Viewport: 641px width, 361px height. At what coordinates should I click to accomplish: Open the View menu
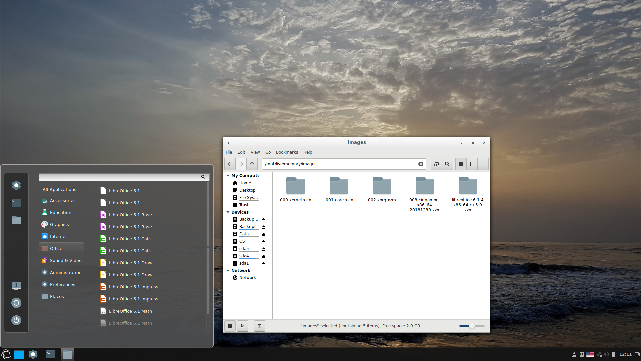point(255,152)
